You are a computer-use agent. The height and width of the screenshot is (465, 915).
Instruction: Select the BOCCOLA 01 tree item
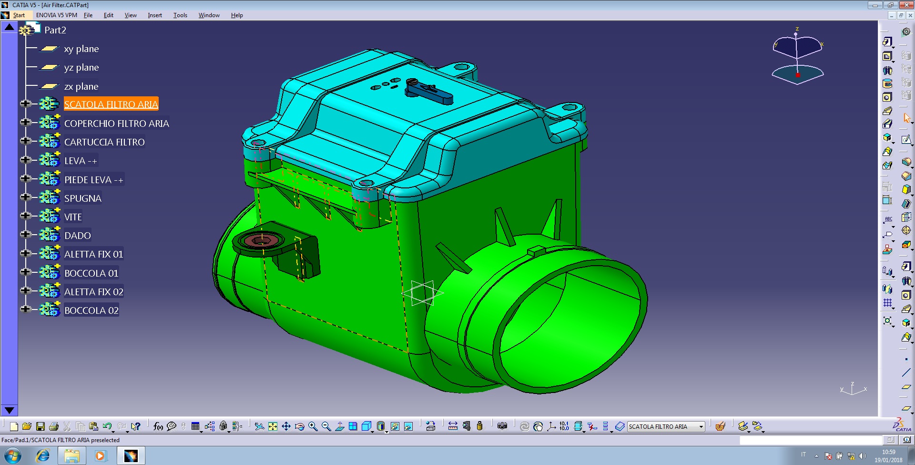coord(91,273)
